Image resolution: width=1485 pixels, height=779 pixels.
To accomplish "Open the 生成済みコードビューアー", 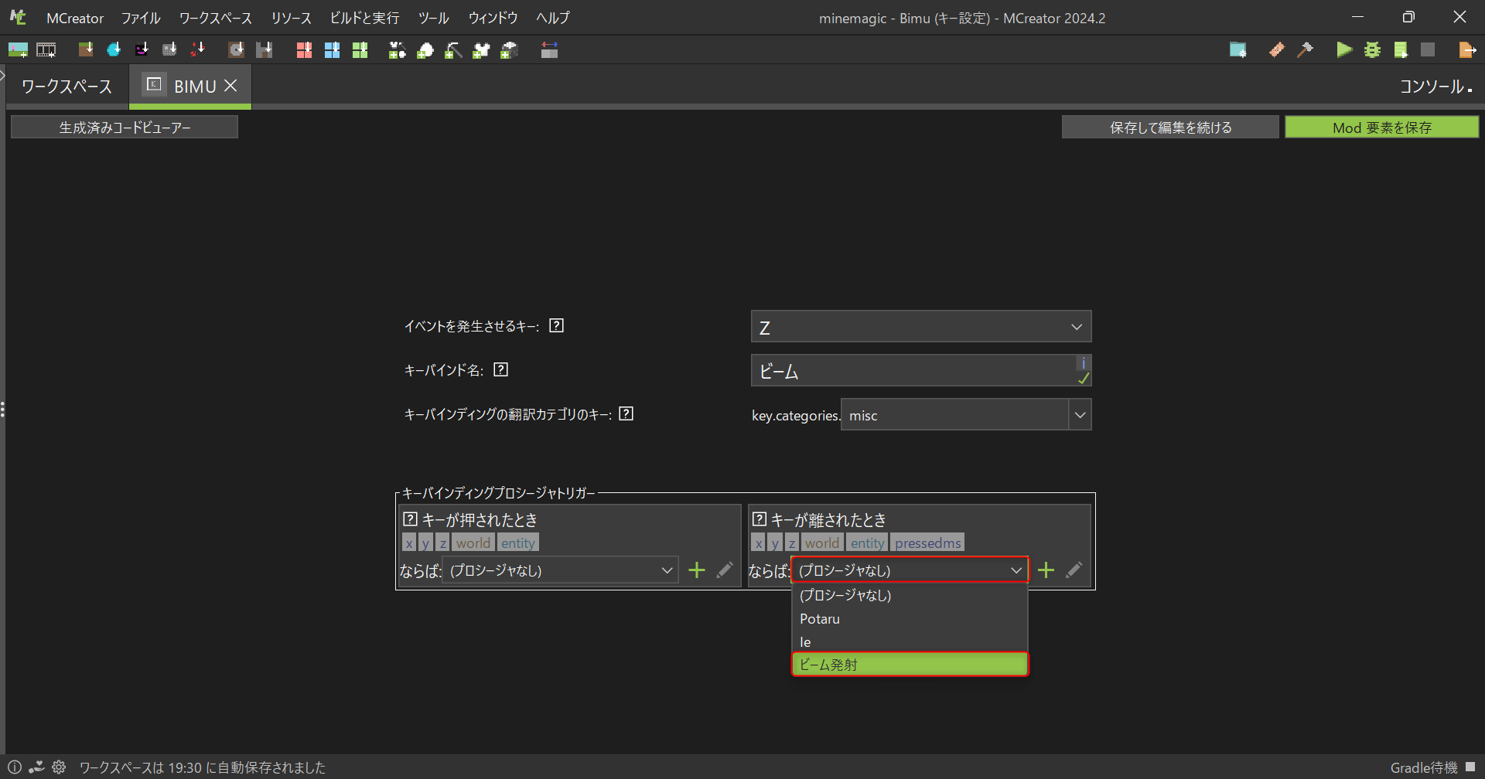I will 125,128.
